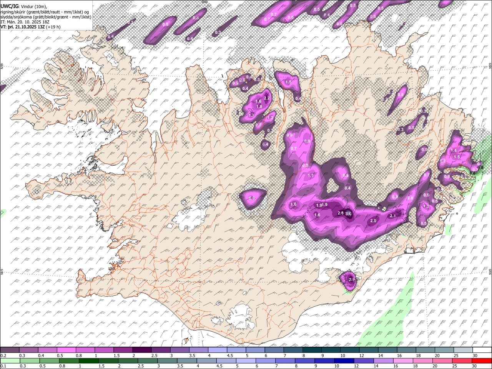Click the 'UWC/IG: Vindur (10m)' title line
Viewport: 492px width, 369px height.
(x=23, y=6)
